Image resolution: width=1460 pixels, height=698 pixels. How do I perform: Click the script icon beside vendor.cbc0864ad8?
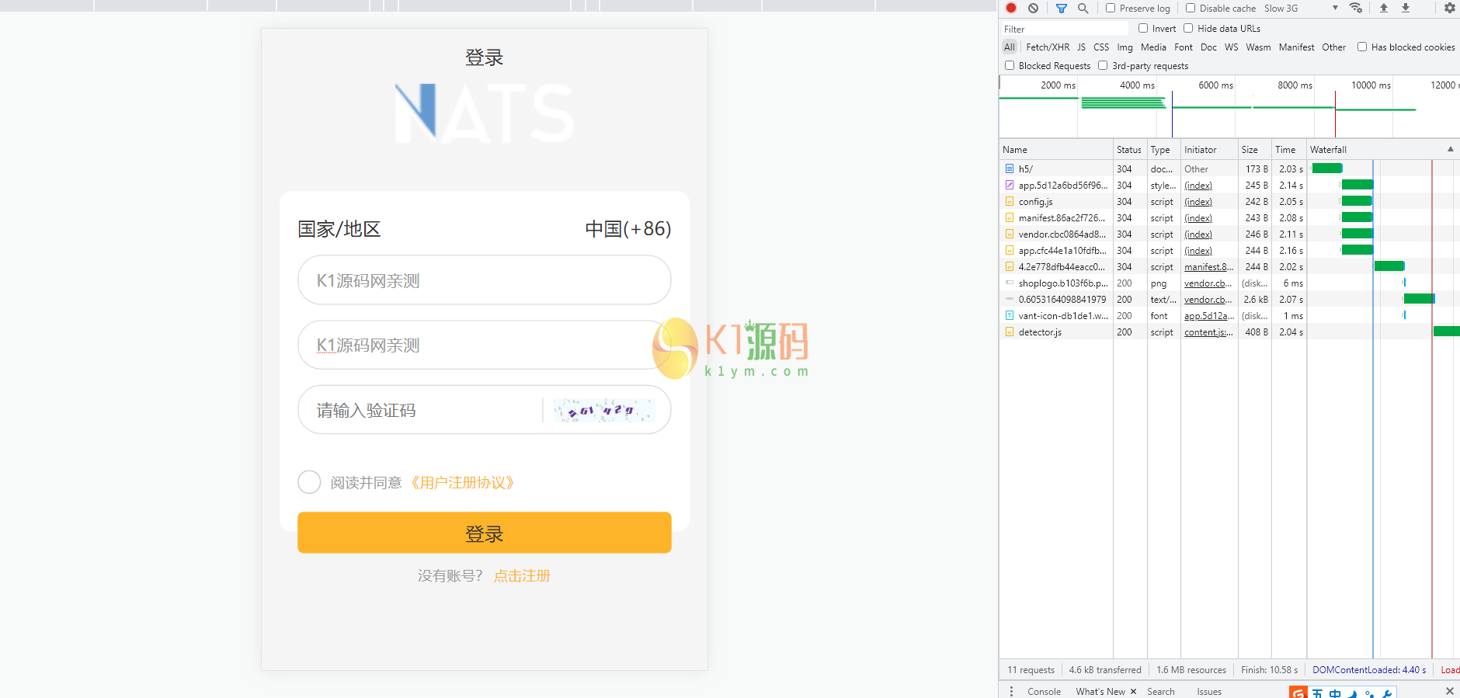pyautogui.click(x=1010, y=234)
